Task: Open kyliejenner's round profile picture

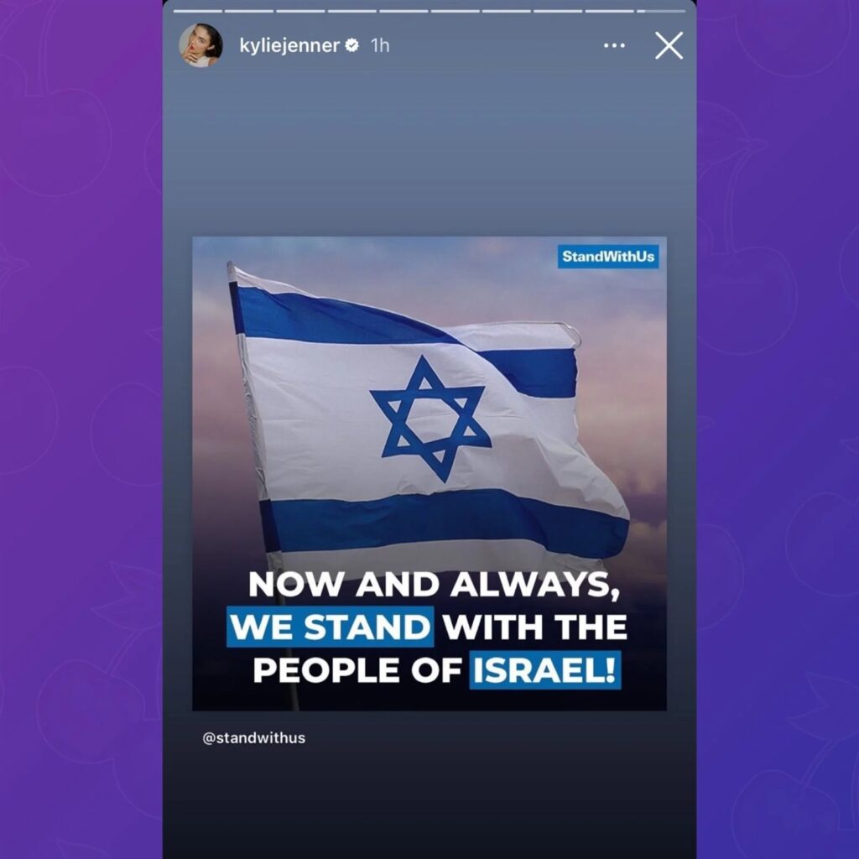Action: (200, 45)
